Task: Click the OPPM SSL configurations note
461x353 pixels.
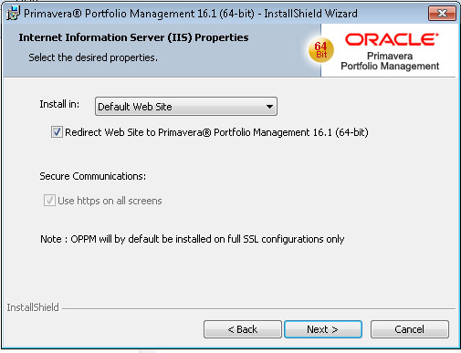Action: [x=193, y=239]
